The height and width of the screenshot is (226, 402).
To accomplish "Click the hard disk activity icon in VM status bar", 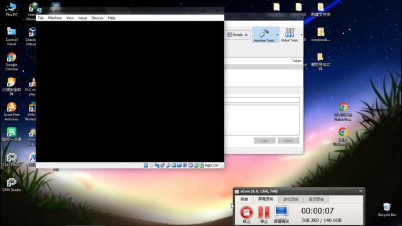I will click(146, 165).
